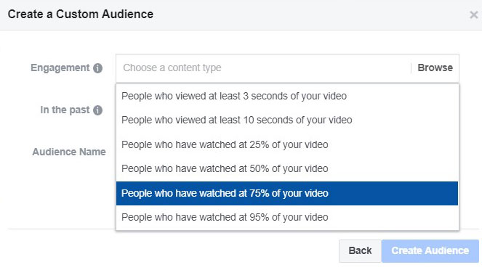Select viewed at least 10 seconds option
Screen dimensions: 482x270
[x=287, y=120]
